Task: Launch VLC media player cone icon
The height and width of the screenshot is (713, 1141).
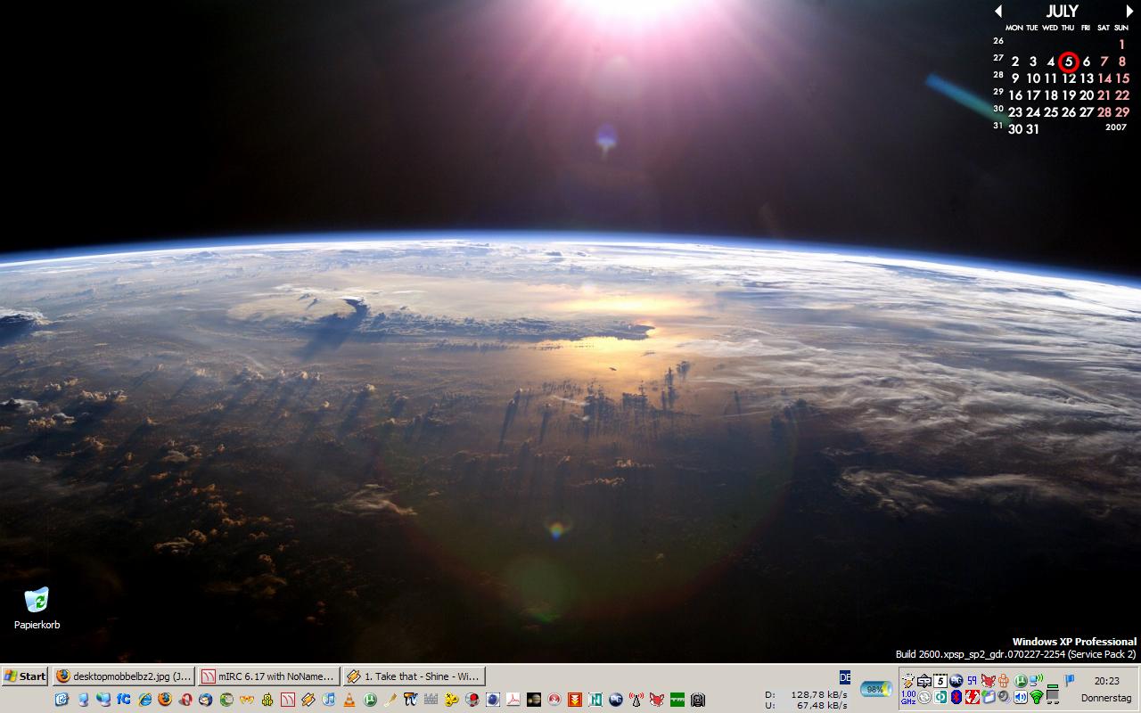Action: click(x=349, y=700)
